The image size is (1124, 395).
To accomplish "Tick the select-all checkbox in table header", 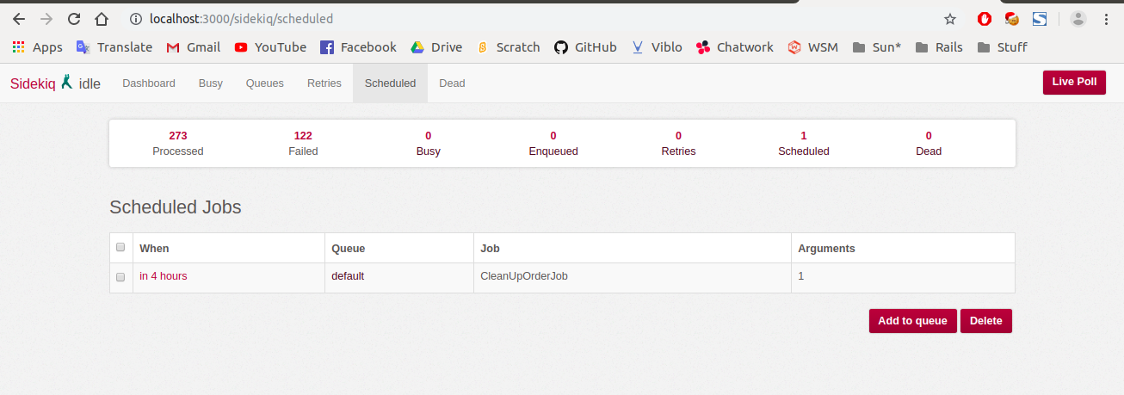I will 120,248.
